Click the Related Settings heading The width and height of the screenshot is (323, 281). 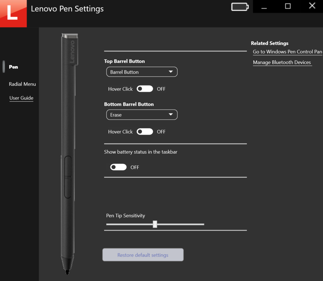pos(270,43)
